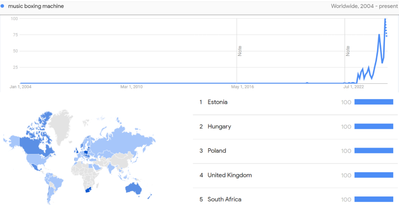Click the "Worldwide, 2004 - present" label
Image resolution: width=399 pixels, height=208 pixels.
364,6
